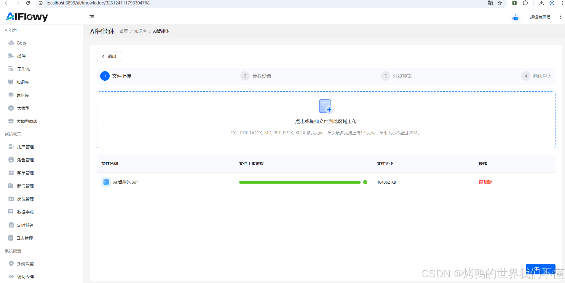Click the 日志管理 icon
This screenshot has width=565, height=283.
coord(11,238)
